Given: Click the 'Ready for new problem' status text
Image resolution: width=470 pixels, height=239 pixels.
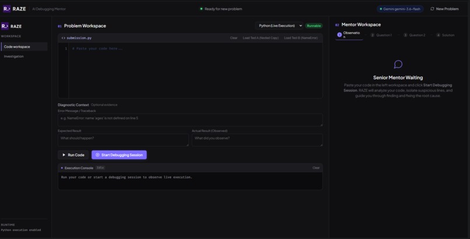Looking at the screenshot, I should [x=223, y=9].
